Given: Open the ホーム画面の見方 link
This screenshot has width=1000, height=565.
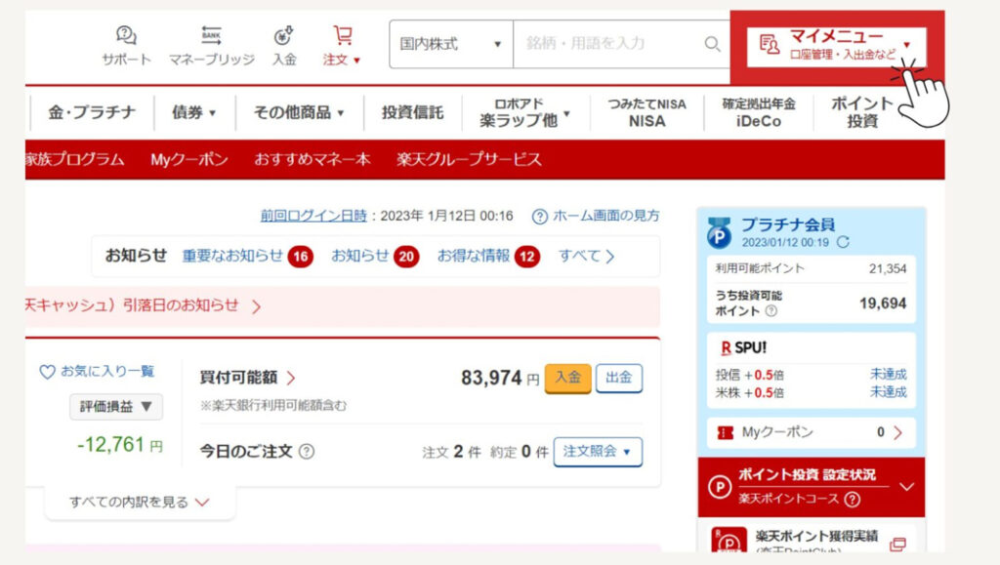Looking at the screenshot, I should (x=605, y=216).
